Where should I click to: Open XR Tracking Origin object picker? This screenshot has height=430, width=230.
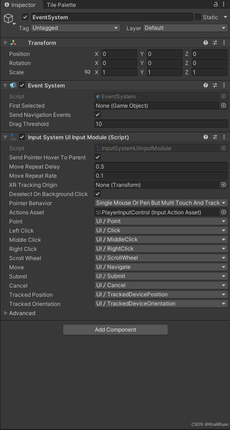tap(224, 185)
